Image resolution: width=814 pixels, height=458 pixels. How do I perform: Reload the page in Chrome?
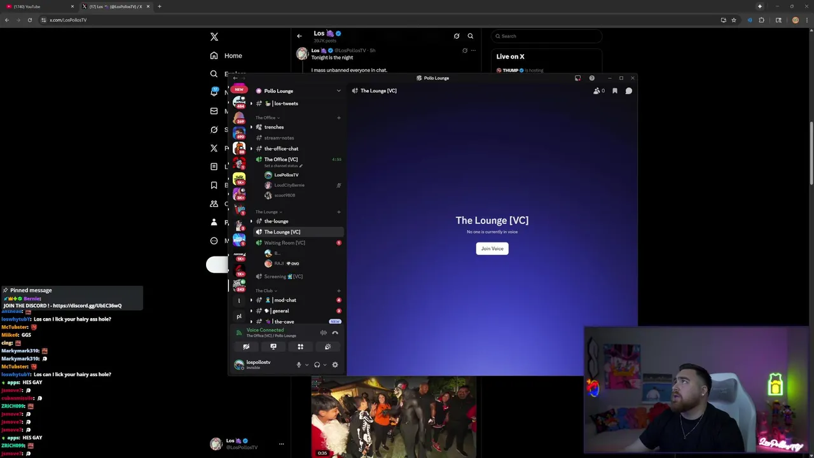point(29,20)
